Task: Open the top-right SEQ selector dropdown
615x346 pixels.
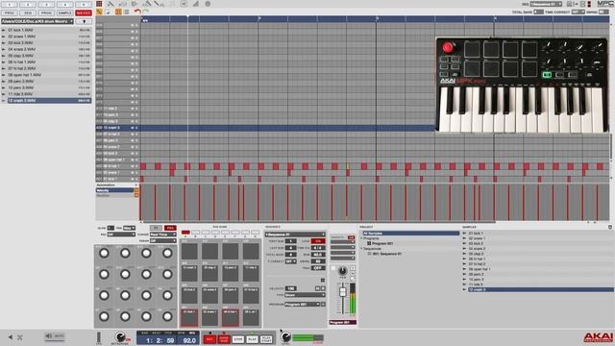Action: click(x=546, y=4)
